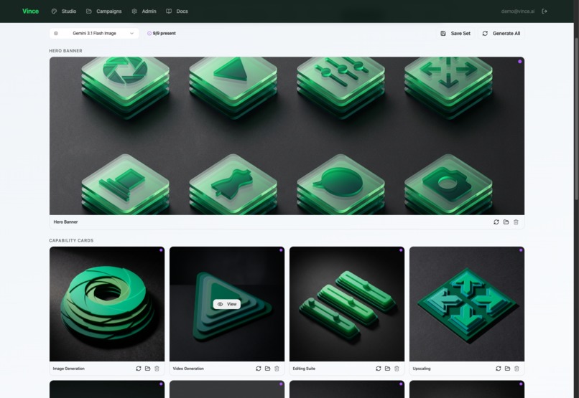The image size is (579, 398).
Task: Open the Image Generation card thumbnail
Action: 107,304
